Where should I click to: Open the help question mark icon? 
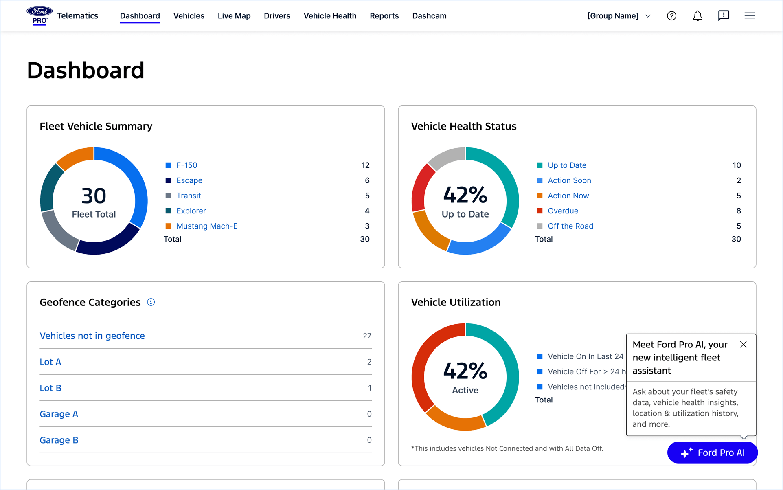pos(671,16)
